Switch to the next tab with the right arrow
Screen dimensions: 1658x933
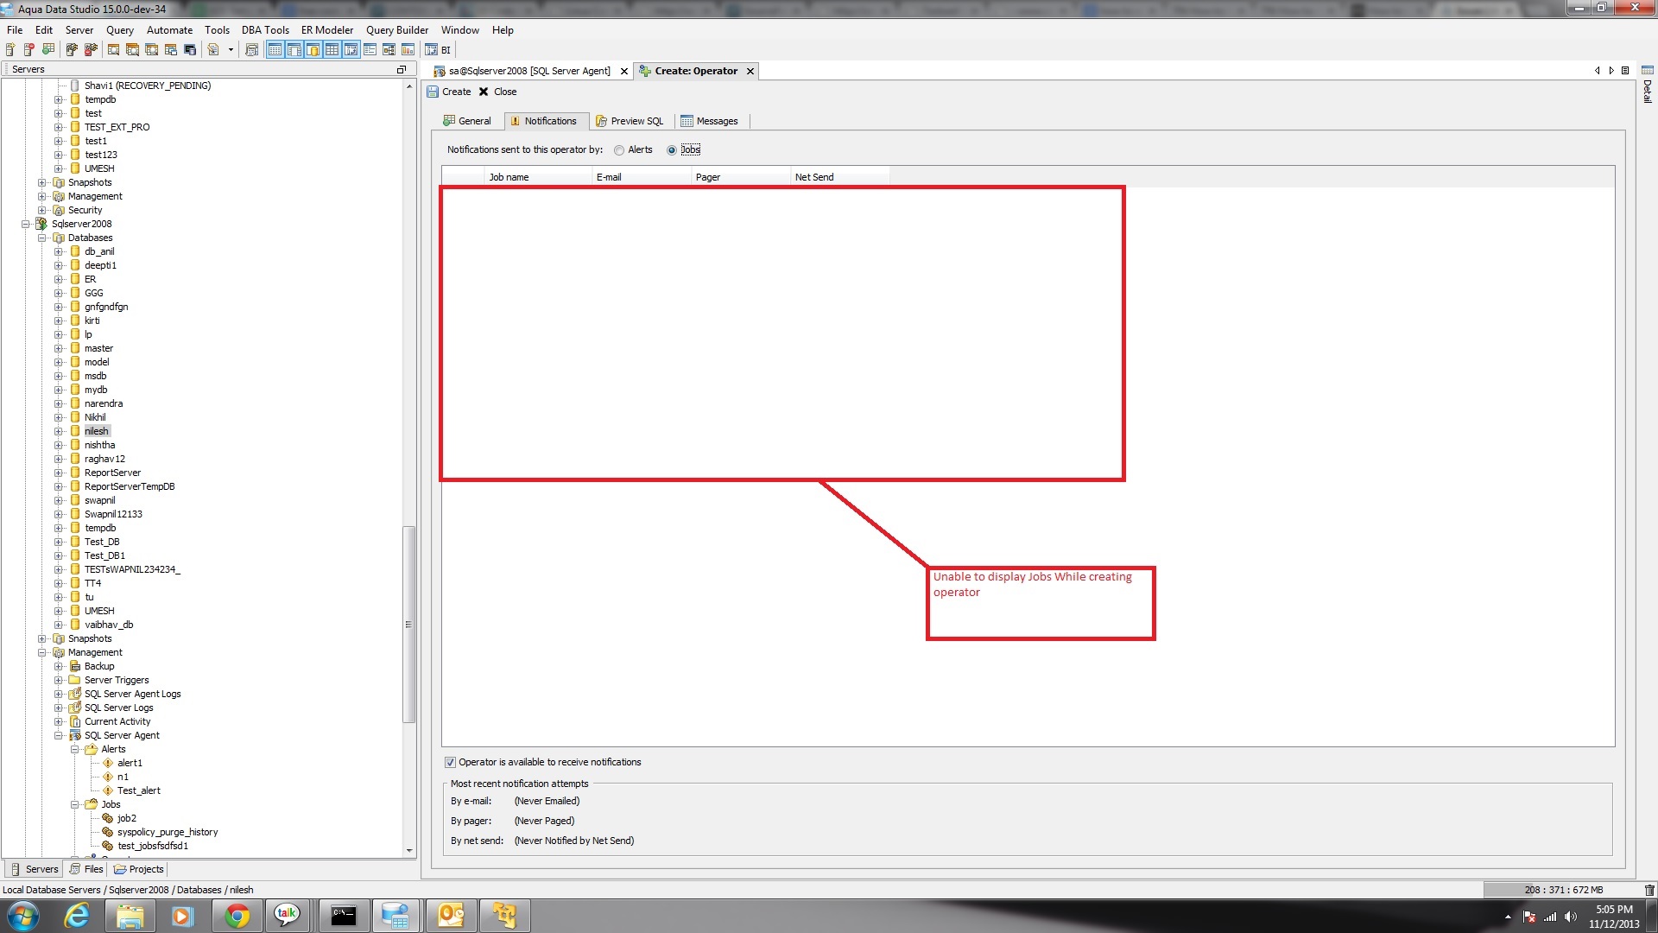point(1611,71)
